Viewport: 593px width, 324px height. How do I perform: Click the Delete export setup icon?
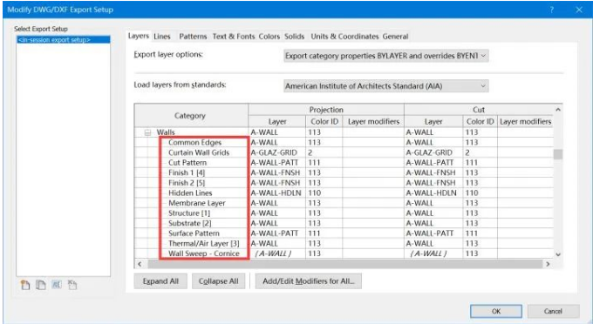72,285
